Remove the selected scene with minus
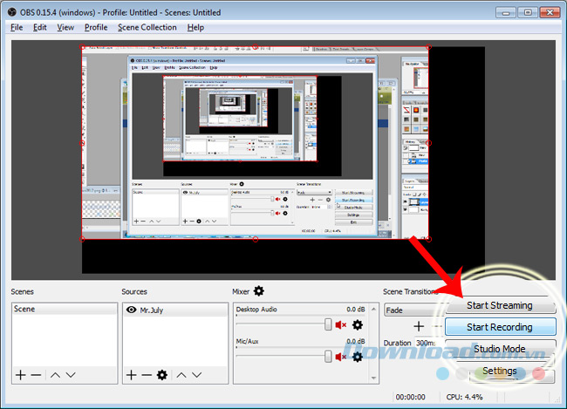Screen dimensions: 567x409 (36, 375)
